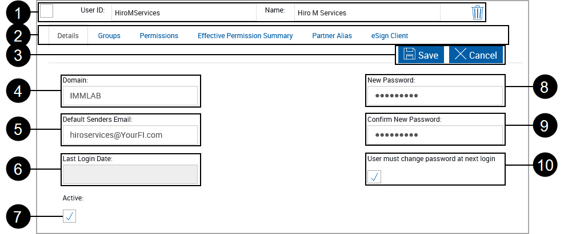Switch to the eSign Client tab
The image size is (564, 234).
click(x=390, y=36)
